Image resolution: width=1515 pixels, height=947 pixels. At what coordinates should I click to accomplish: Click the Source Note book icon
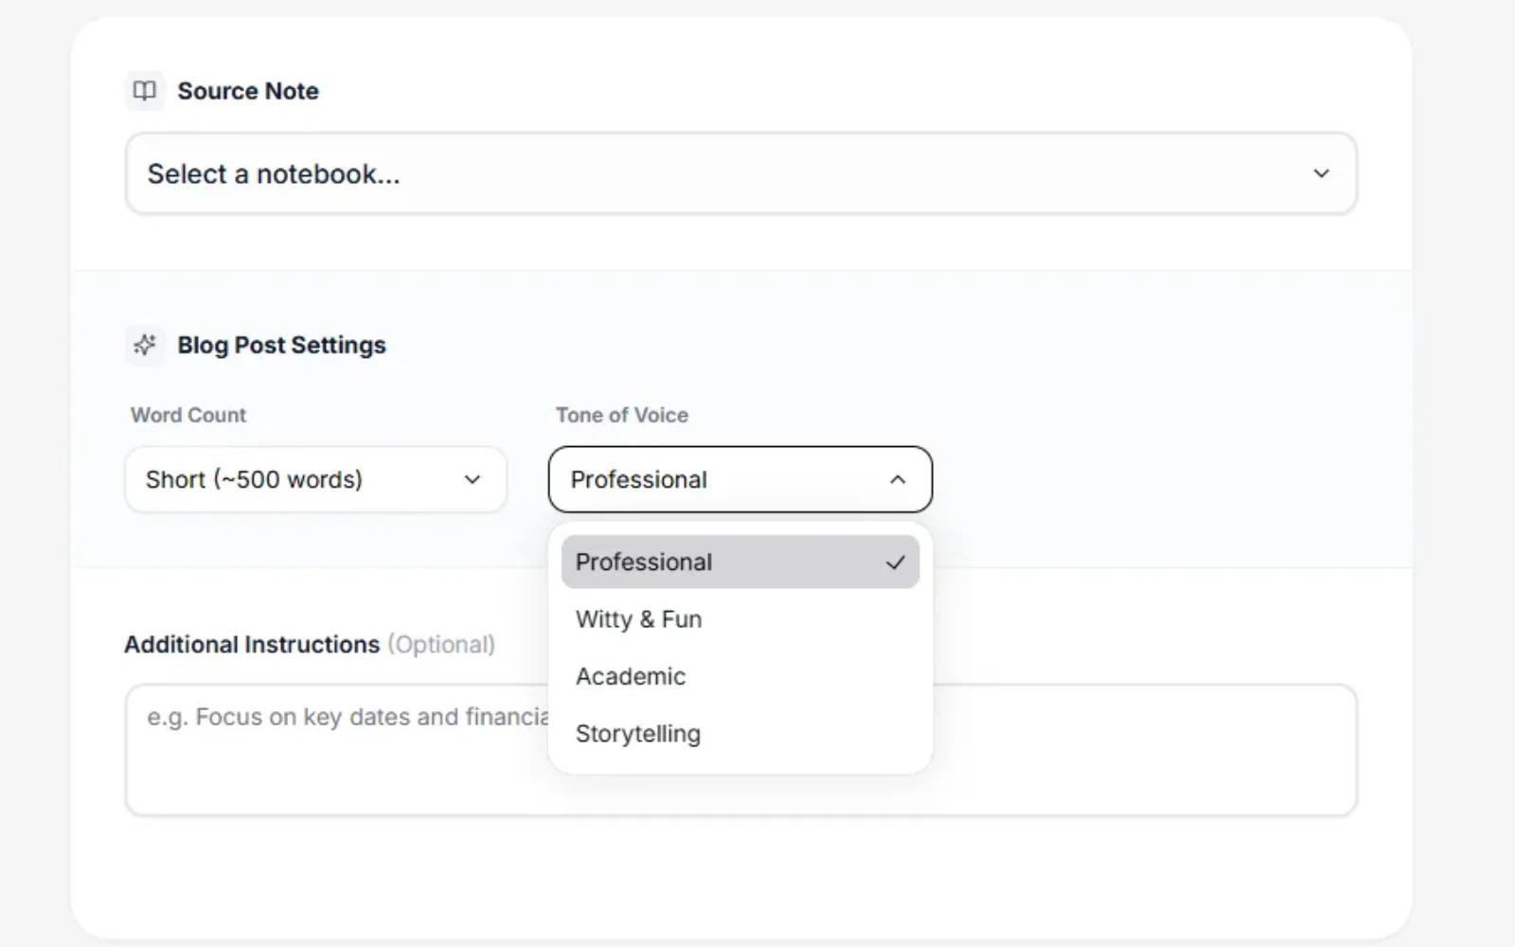[x=144, y=90]
